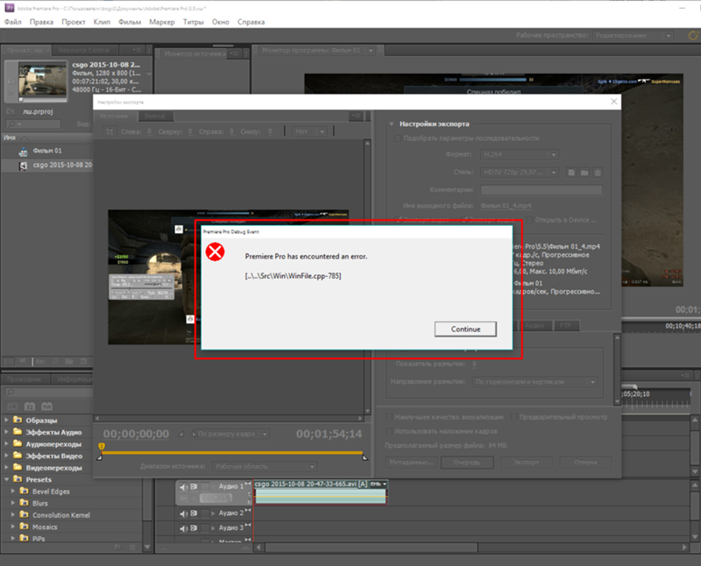The image size is (701, 566).
Task: Open the Диапазон источника dropdown
Action: click(264, 466)
